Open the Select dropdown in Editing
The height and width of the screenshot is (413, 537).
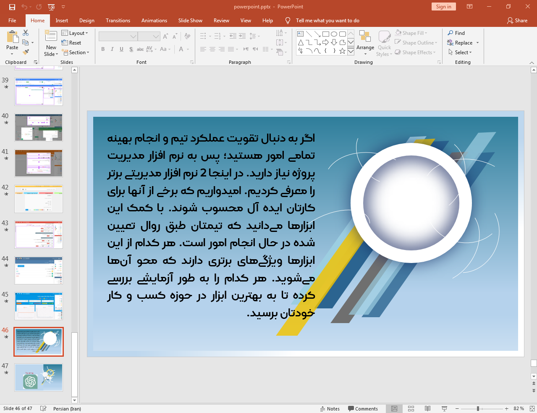coord(460,52)
